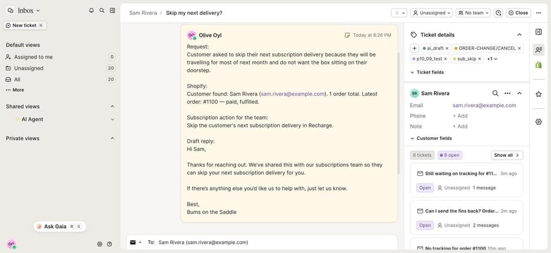Open the AI Agent shared view
This screenshot has height=253, width=551.
[x=32, y=119]
